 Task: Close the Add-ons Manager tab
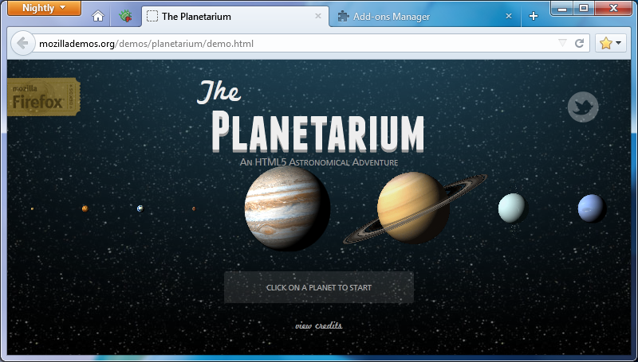[509, 16]
